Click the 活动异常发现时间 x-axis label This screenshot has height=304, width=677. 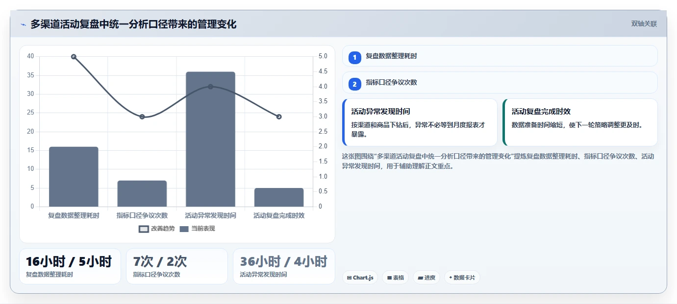click(x=210, y=215)
